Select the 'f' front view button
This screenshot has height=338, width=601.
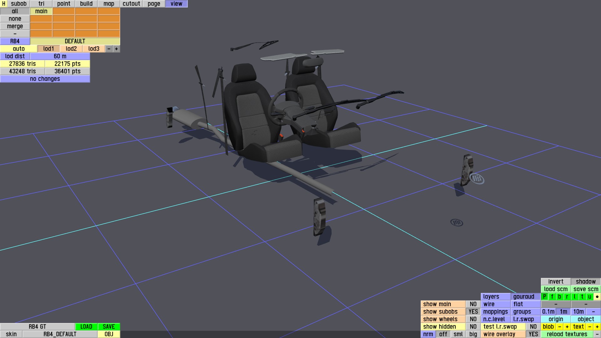pyautogui.click(x=552, y=297)
